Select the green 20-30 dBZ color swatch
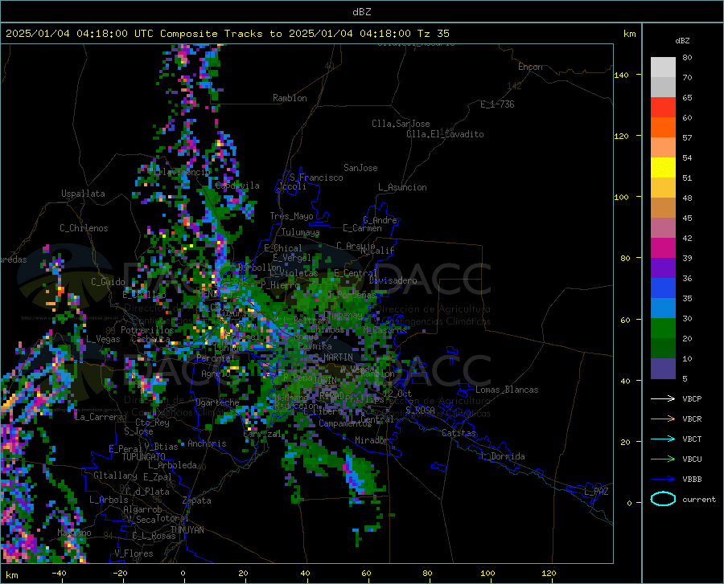The image size is (724, 584). [663, 329]
